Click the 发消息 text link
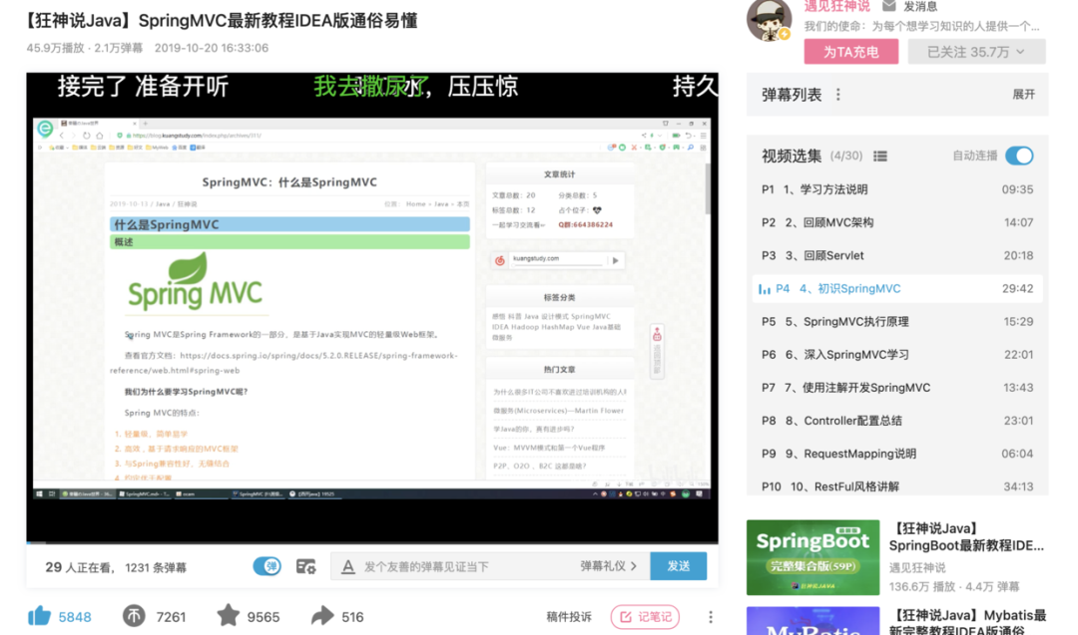The height and width of the screenshot is (635, 1078). 920,6
